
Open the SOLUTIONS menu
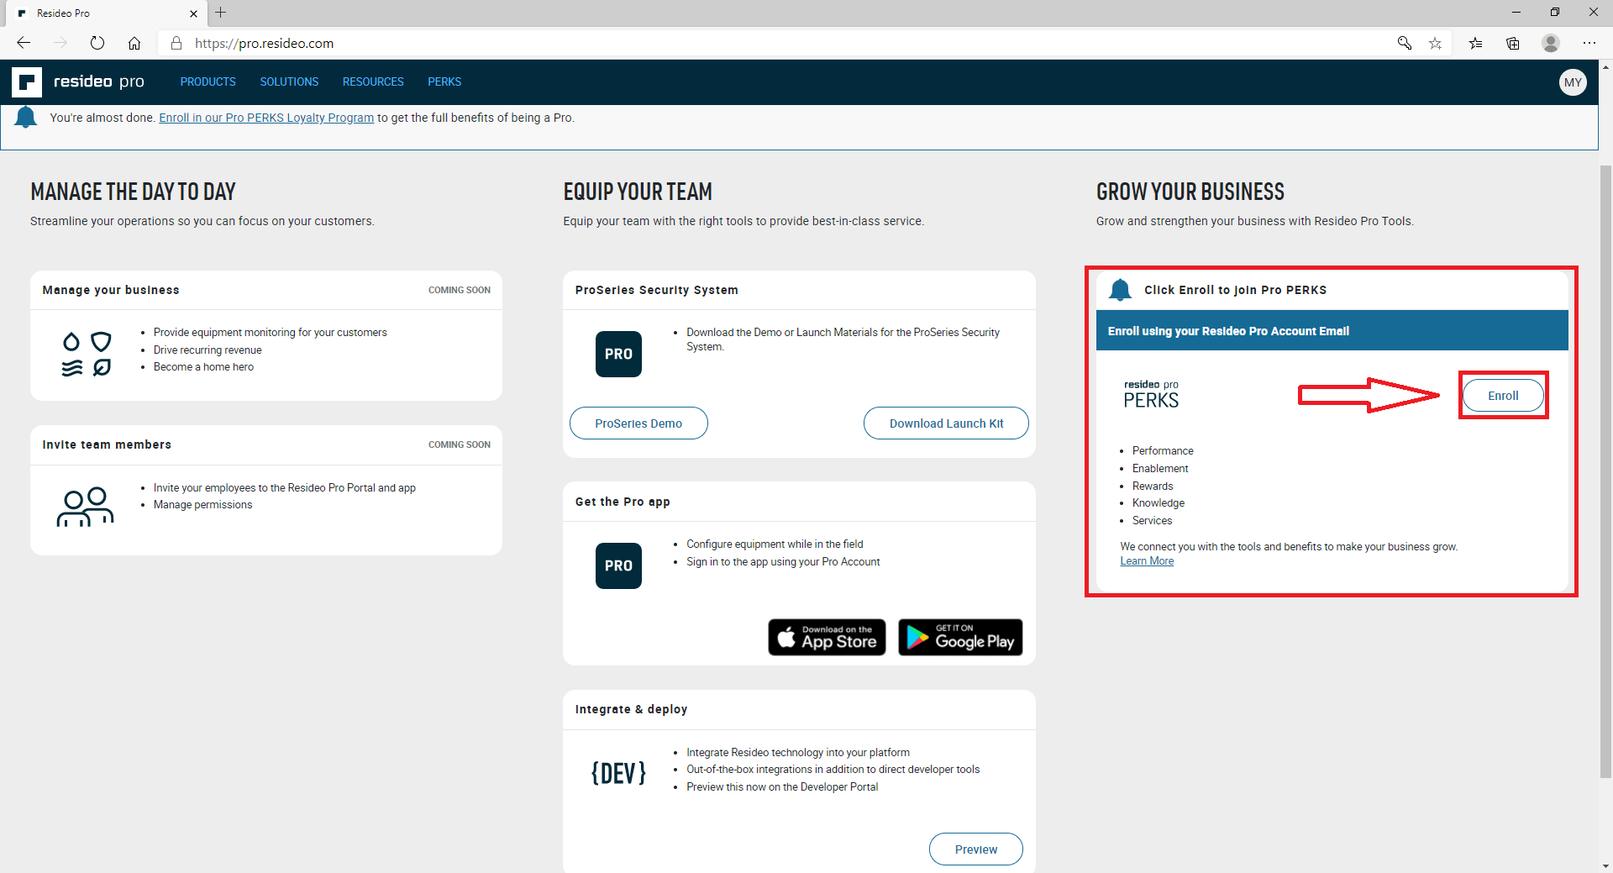coord(289,82)
